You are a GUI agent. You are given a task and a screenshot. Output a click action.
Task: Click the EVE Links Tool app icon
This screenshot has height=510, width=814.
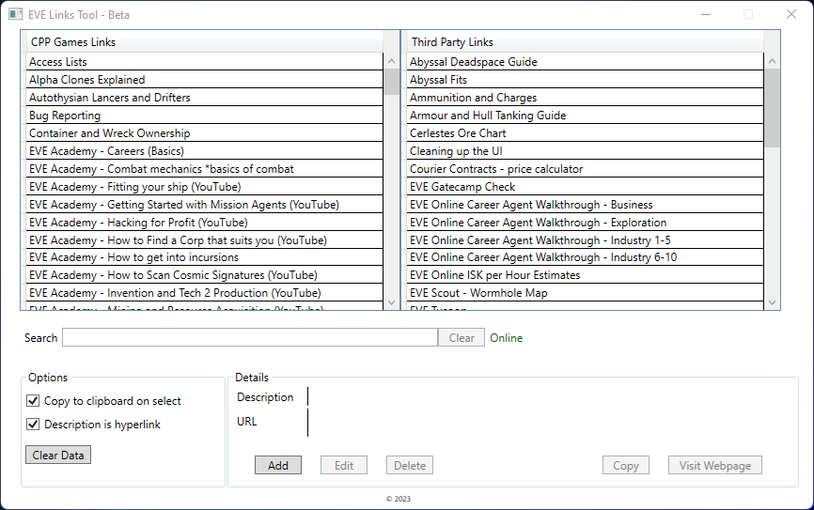pyautogui.click(x=16, y=14)
